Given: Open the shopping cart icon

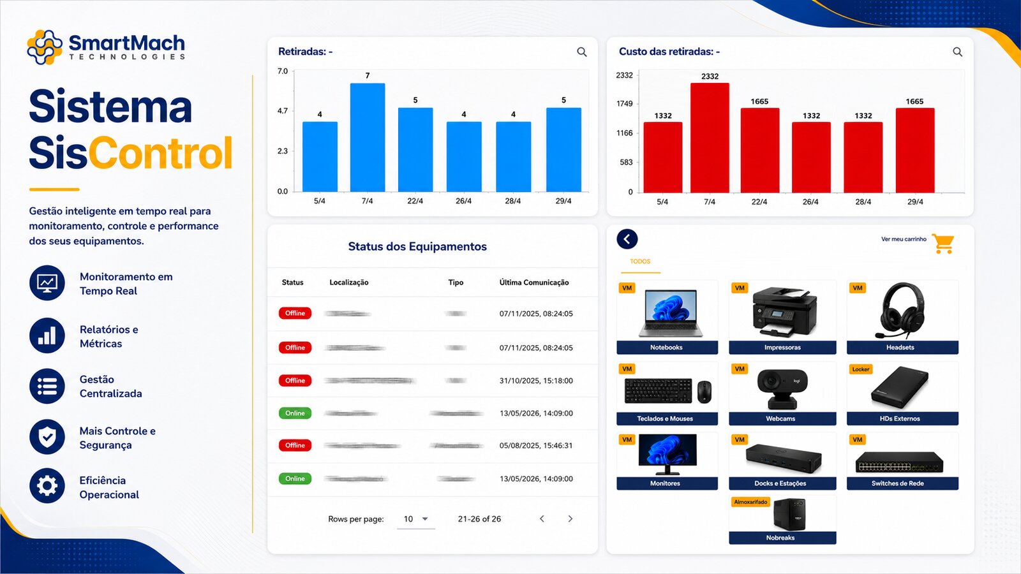Looking at the screenshot, I should pos(943,243).
